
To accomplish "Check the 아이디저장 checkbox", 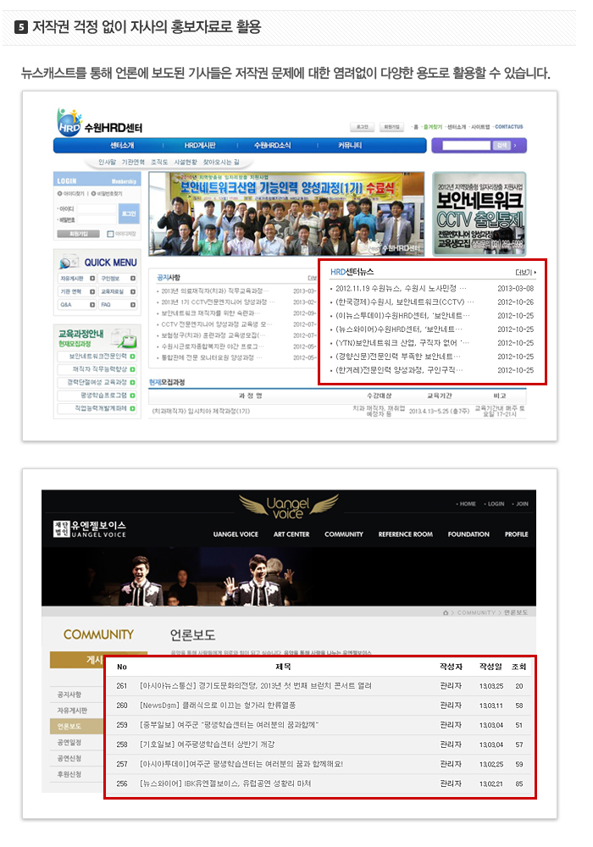I will pyautogui.click(x=110, y=234).
